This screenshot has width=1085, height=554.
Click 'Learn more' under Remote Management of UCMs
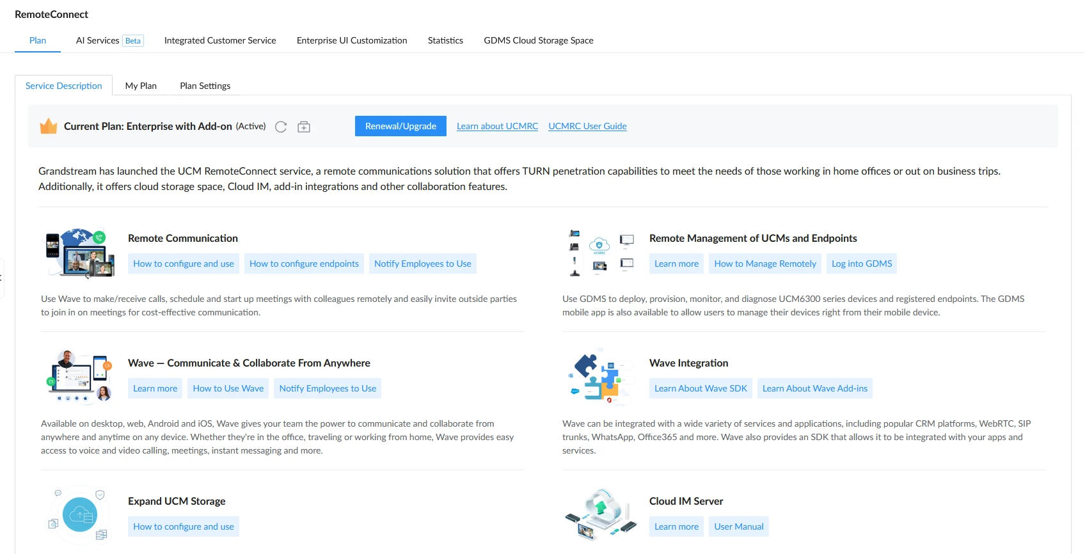[676, 264]
